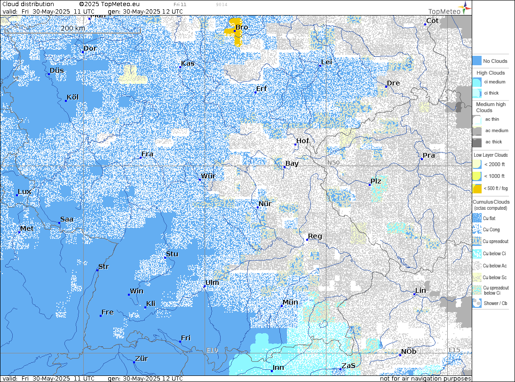Click the < 500 ft / fog swatch
The image size is (515, 382).
click(477, 188)
